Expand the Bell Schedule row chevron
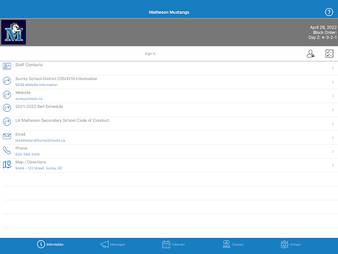Viewport: 338px width, 254px height. pyautogui.click(x=333, y=110)
